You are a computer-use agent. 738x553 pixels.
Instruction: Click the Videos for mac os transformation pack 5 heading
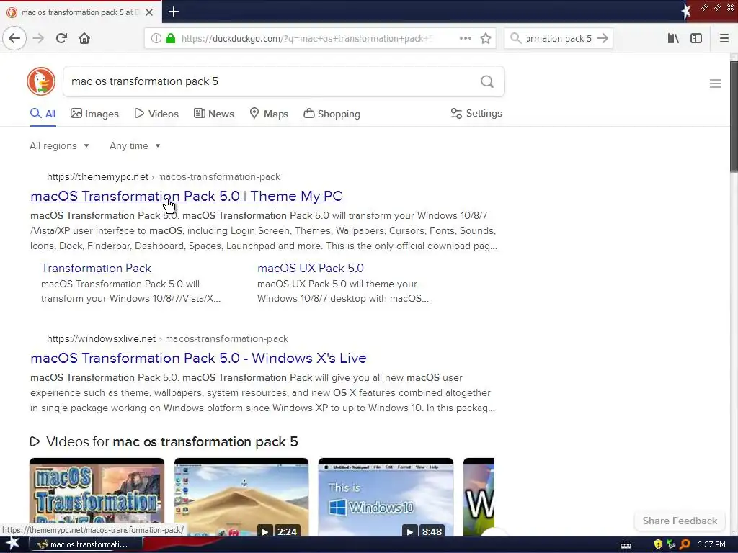click(164, 442)
